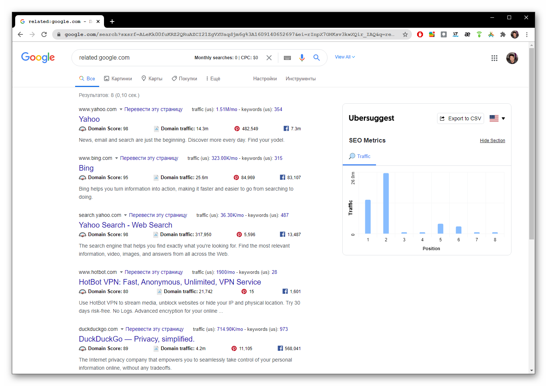Open the Extensions puzzle icon

(503, 34)
